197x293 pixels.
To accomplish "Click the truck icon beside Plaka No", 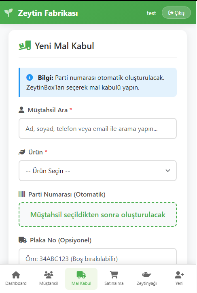I will [x=23, y=240].
